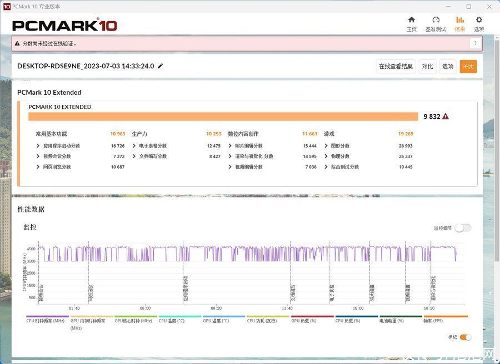This screenshot has width=500, height=364.
Task: Click the 网页浏览 marker on the chart
Action: click(x=91, y=293)
